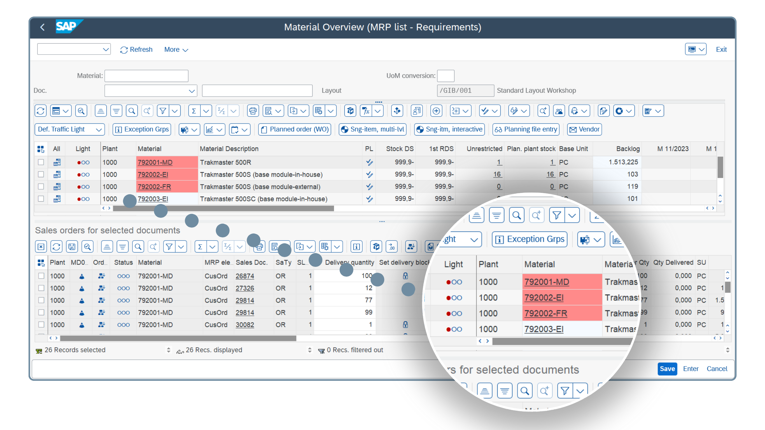This screenshot has width=765, height=430.
Task: Click into the Material input field
Action: coord(146,76)
